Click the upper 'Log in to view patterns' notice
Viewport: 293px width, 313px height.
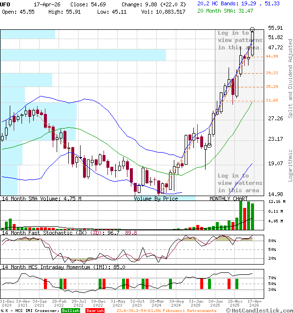(240, 40)
